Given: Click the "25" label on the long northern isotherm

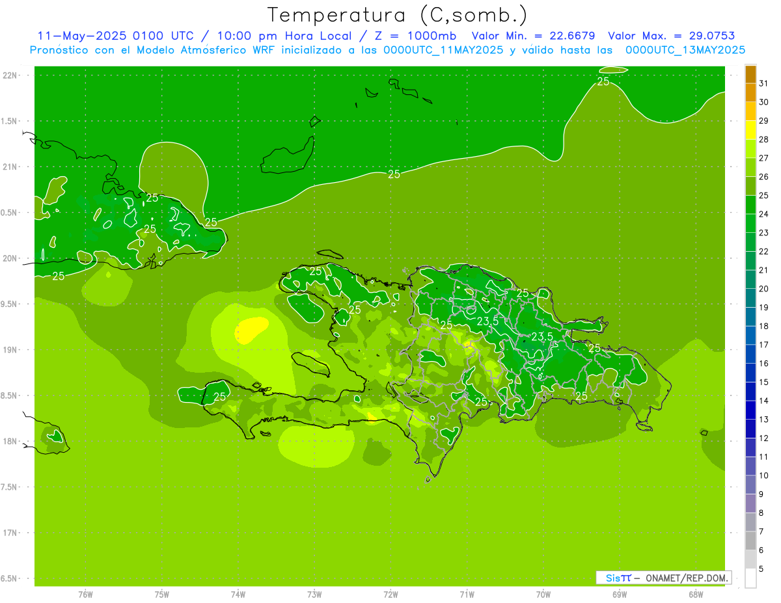Looking at the screenshot, I should pos(394,174).
